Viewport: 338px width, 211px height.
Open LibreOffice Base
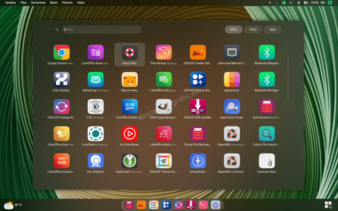[95, 52]
